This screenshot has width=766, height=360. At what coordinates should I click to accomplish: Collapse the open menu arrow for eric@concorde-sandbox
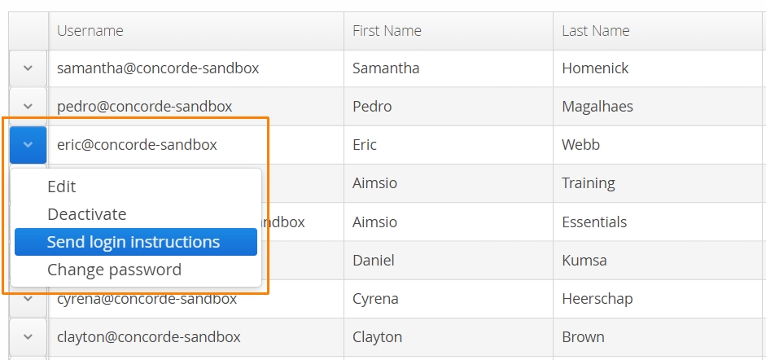tap(28, 145)
